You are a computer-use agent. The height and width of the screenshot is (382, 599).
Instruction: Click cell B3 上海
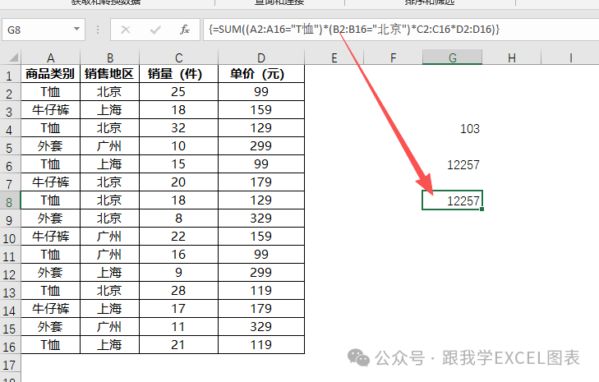pos(109,109)
